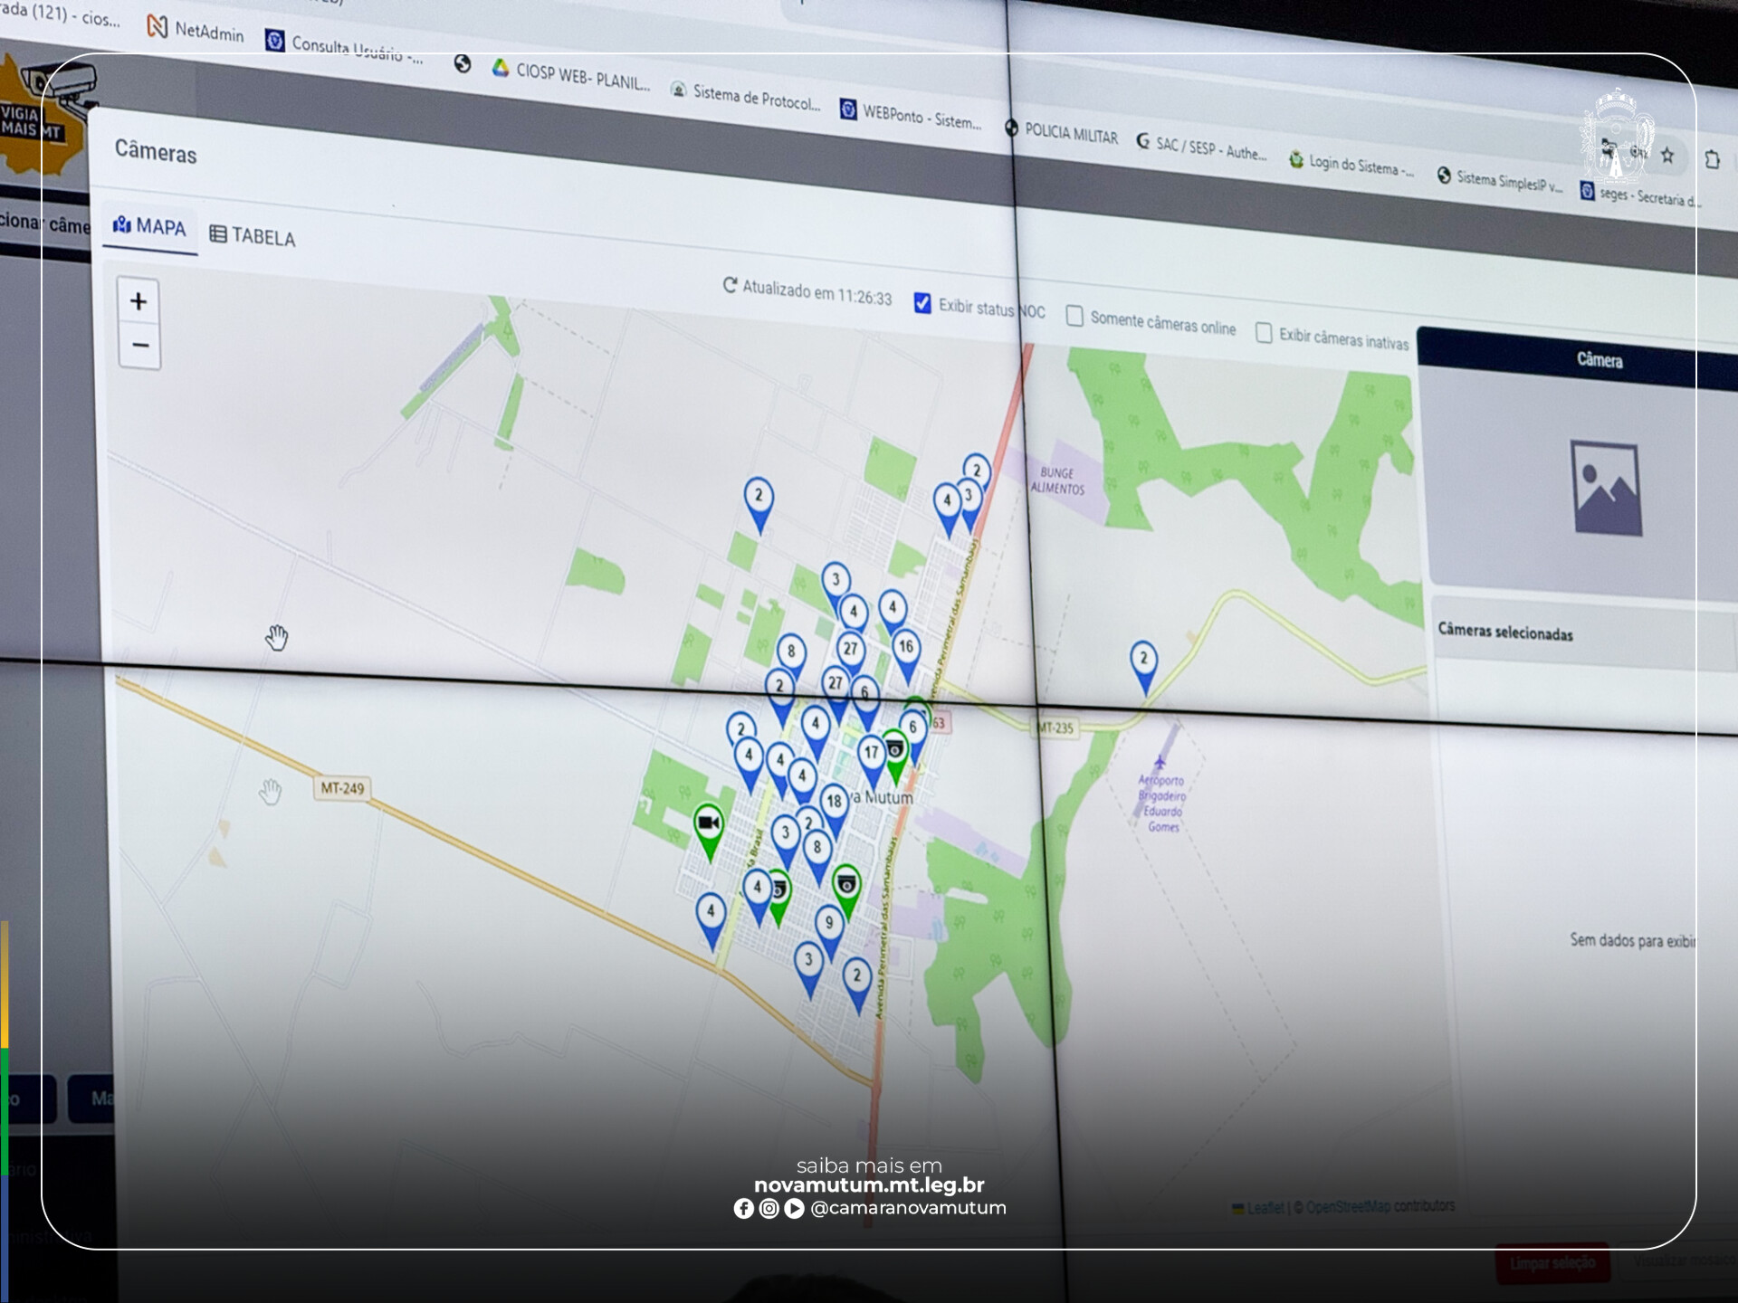
Task: Enable Somente câmeras online checkbox
Action: 1074,316
